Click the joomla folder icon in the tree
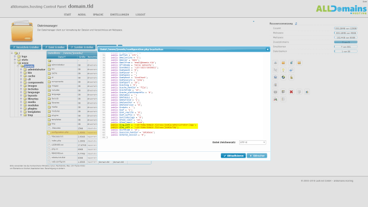 [x=22, y=67]
